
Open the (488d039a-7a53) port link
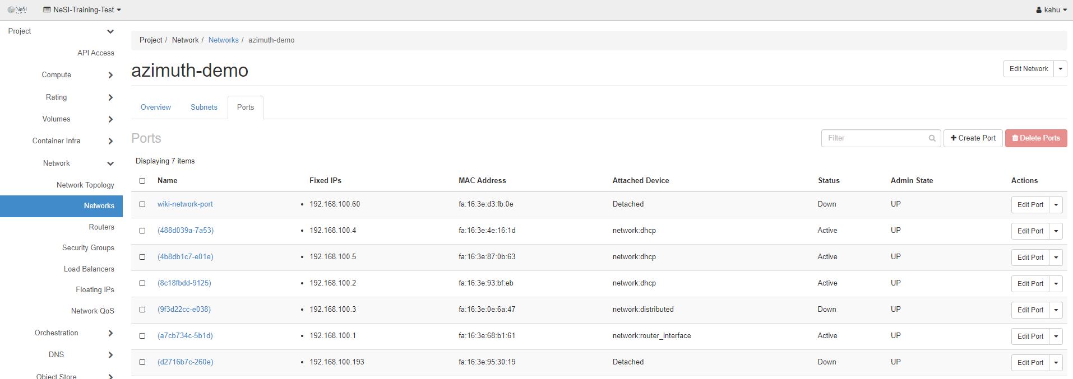click(x=186, y=231)
